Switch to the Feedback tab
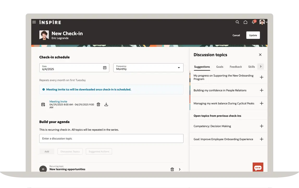Screen dimensions: 299x188 (x=236, y=67)
